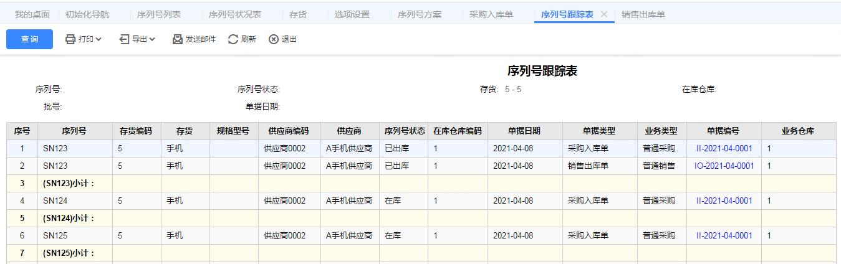This screenshot has width=841, height=264.
Task: Switch to the 我的桌面 tab
Action: click(32, 14)
